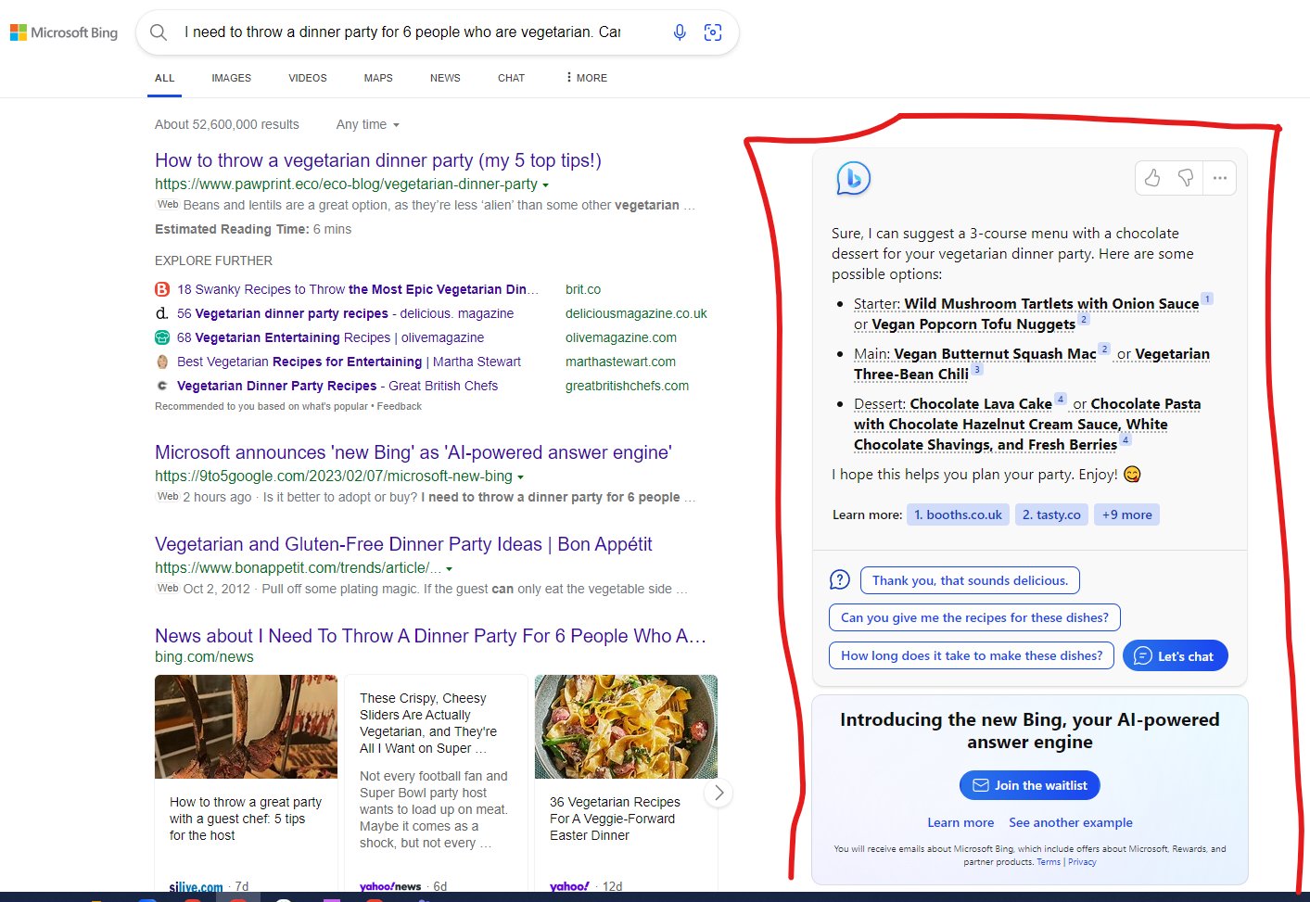Open the answer's more options ellipsis

(1220, 178)
